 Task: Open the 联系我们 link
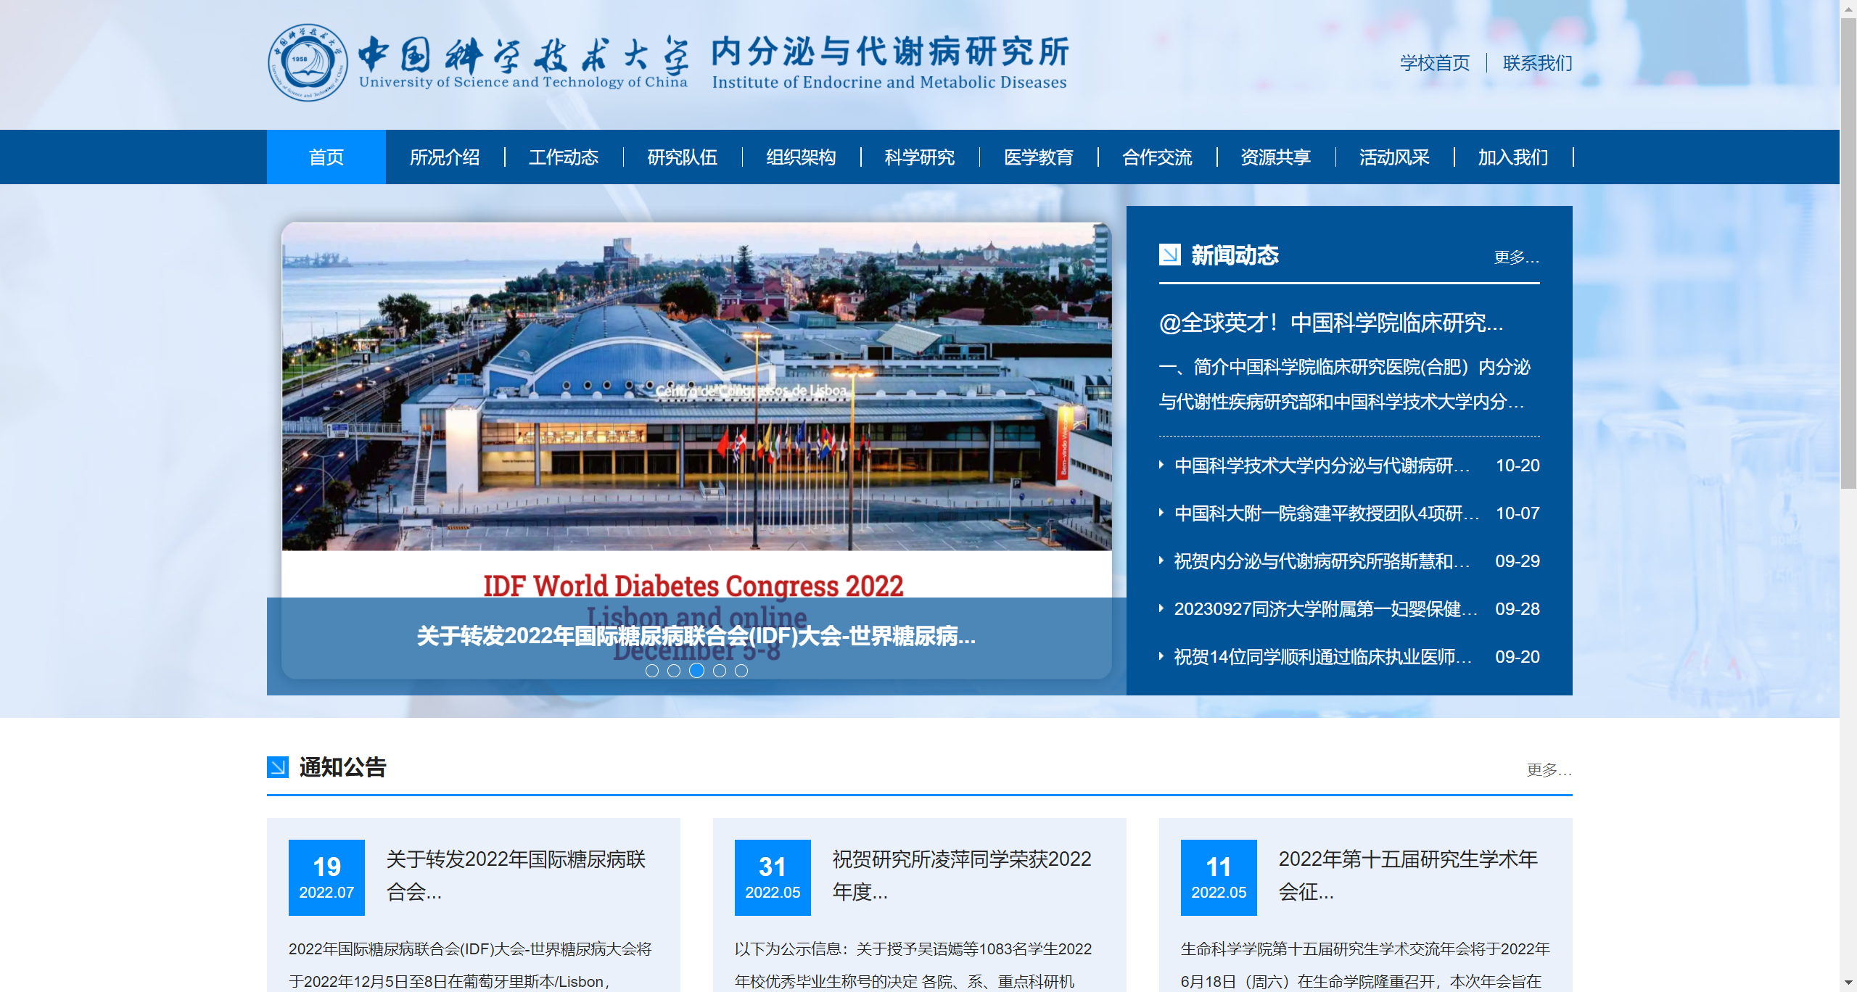point(1538,63)
